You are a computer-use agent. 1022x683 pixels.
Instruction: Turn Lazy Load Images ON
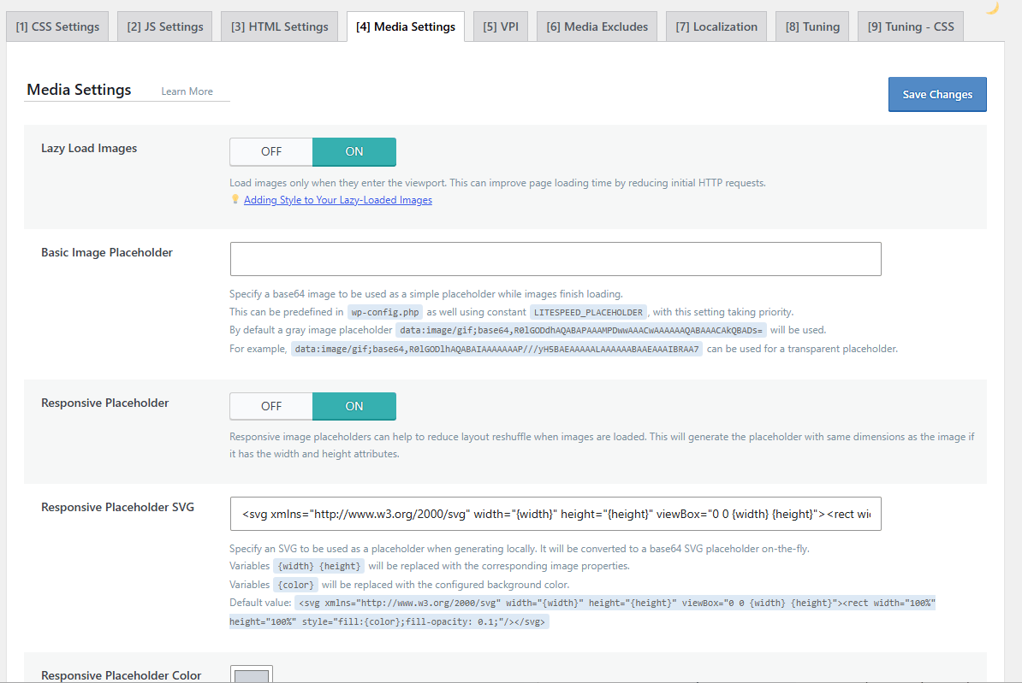click(354, 151)
